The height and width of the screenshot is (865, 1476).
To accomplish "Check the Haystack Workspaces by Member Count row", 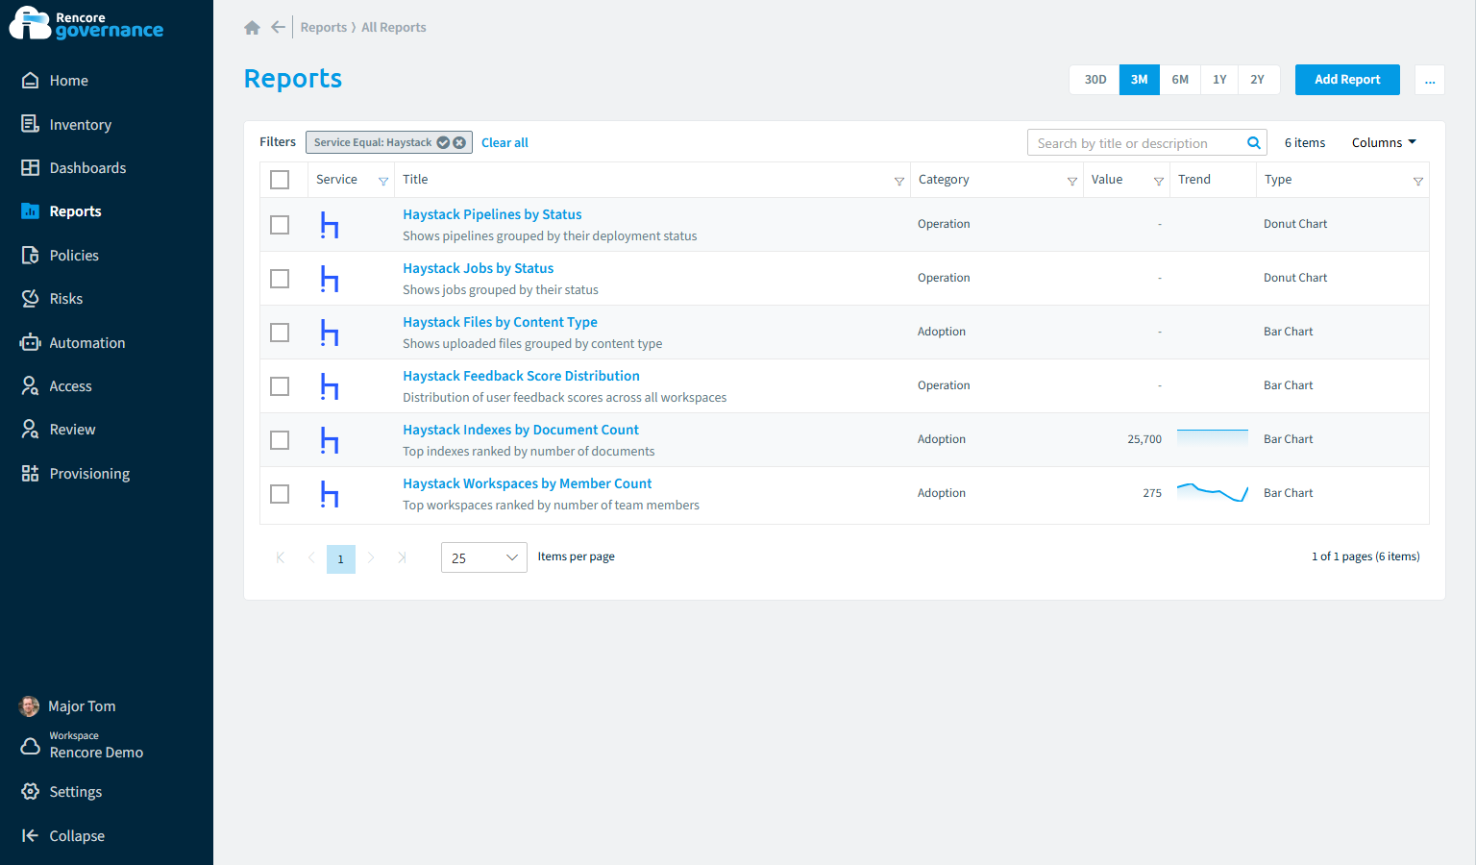I will coord(280,494).
